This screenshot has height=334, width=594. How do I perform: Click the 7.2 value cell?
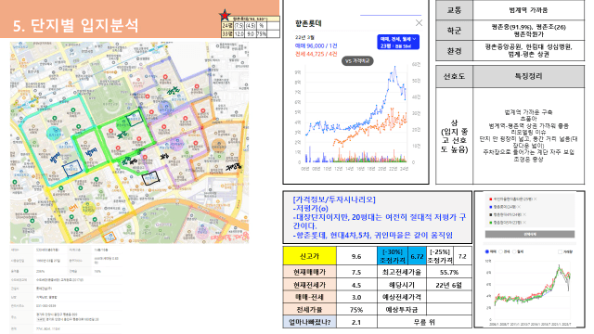pyautogui.click(x=462, y=256)
